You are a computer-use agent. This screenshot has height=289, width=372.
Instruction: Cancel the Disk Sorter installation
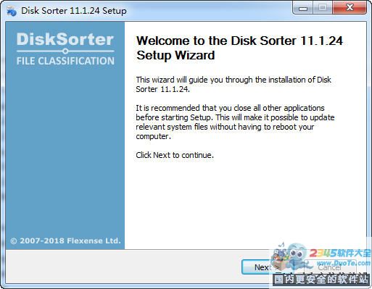330,267
